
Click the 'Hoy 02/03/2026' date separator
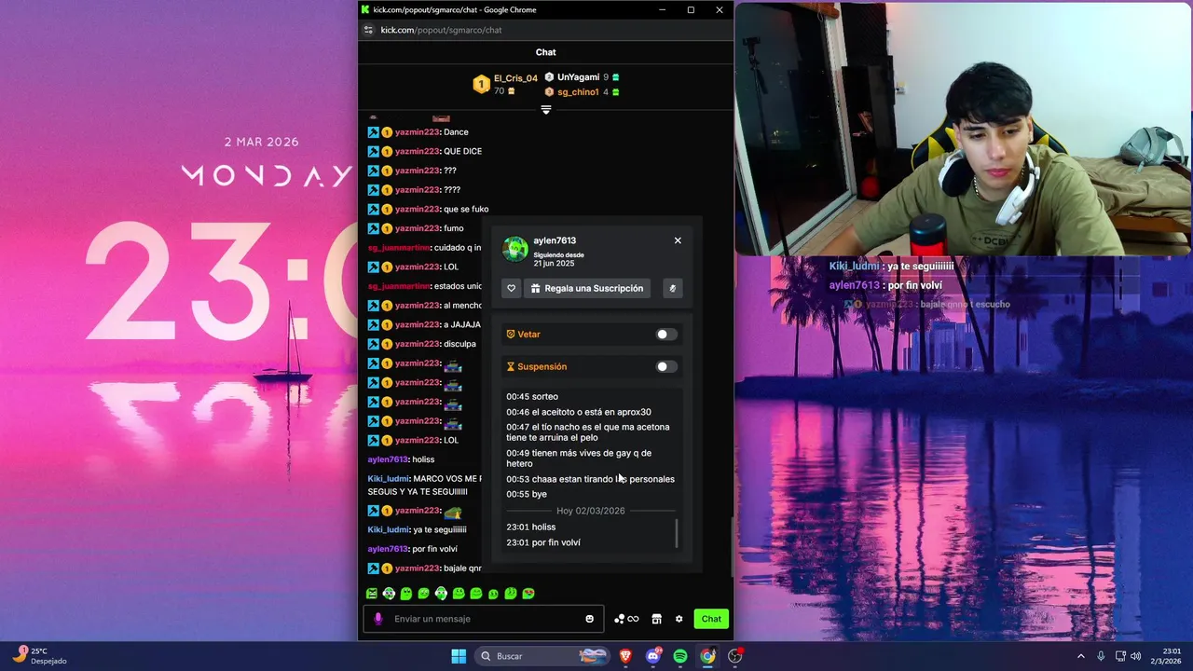point(590,511)
